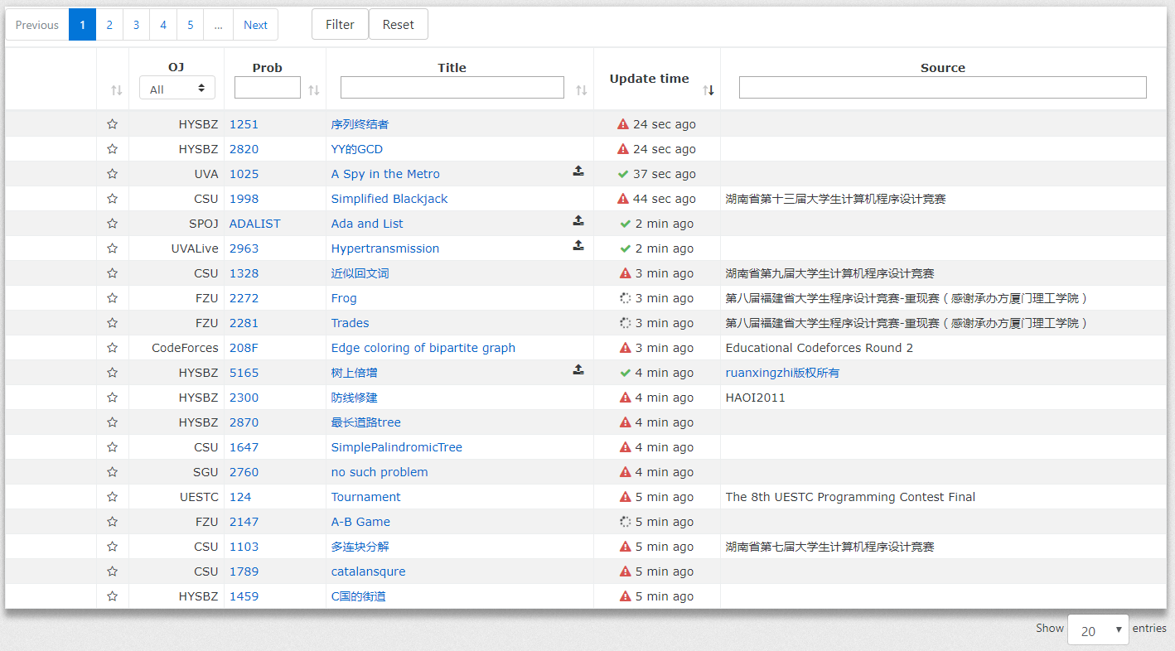
Task: Open the OJ filter dropdown
Action: 177,89
